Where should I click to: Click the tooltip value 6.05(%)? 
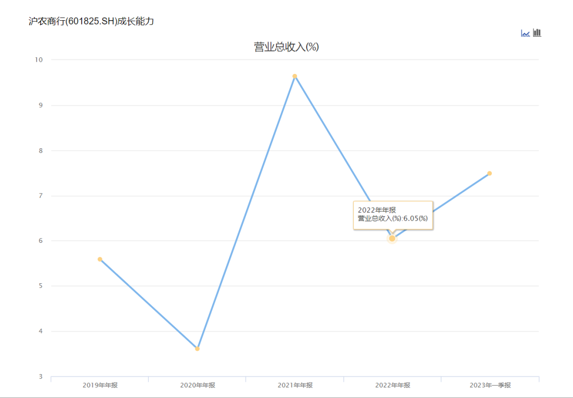coord(415,218)
